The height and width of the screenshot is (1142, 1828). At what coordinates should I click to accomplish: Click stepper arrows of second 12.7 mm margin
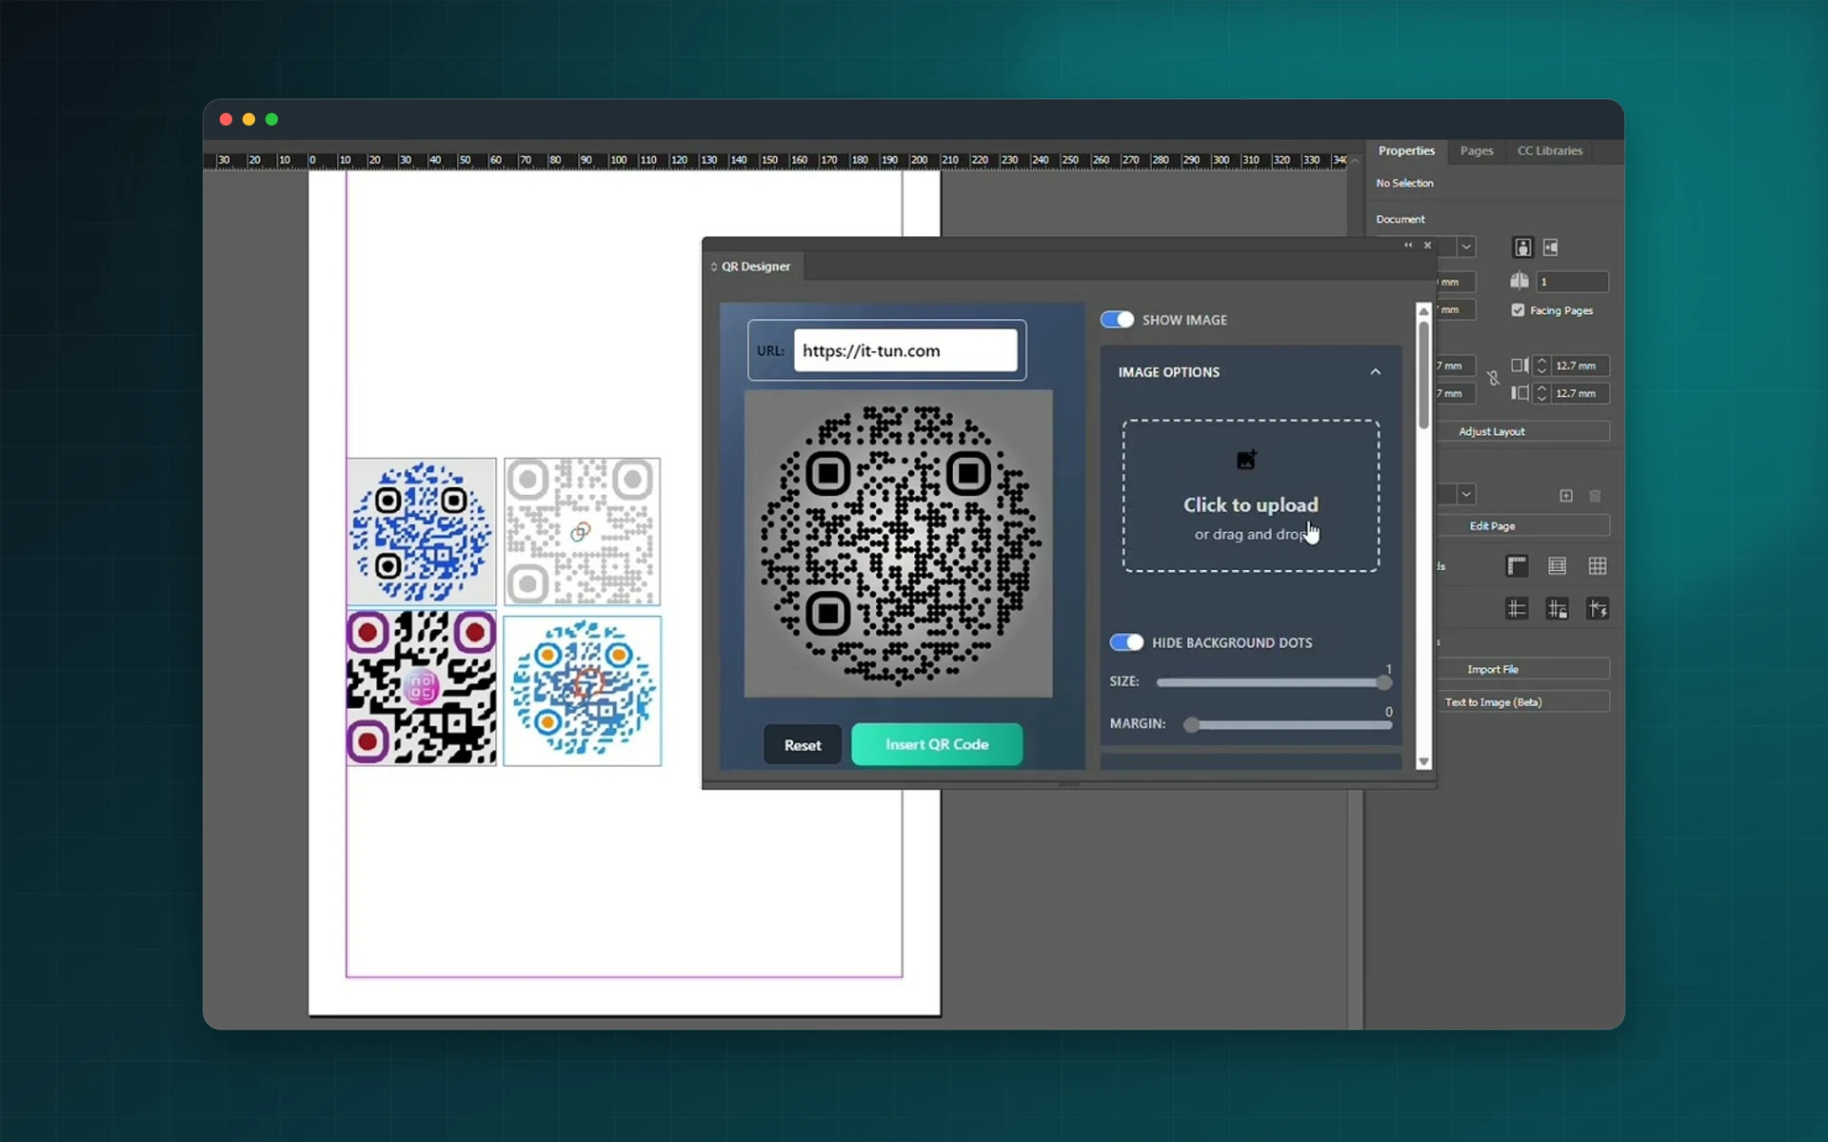(1541, 393)
